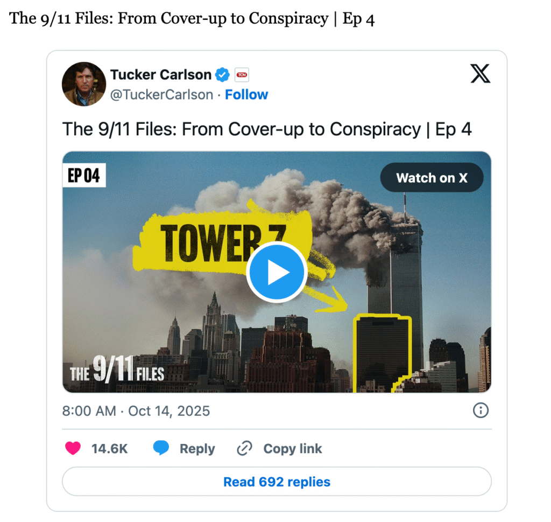This screenshot has width=551, height=522.
Task: Click the blue verified checkmark badge
Action: tap(222, 74)
